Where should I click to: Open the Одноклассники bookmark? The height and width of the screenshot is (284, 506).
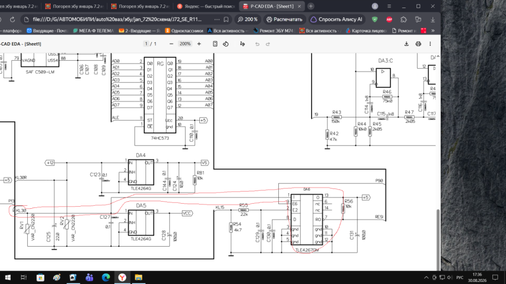point(184,31)
